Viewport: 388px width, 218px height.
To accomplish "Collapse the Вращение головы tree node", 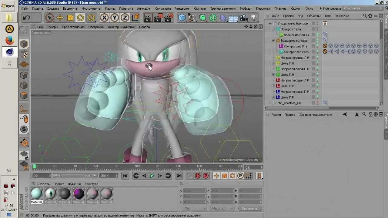I will pos(273,41).
